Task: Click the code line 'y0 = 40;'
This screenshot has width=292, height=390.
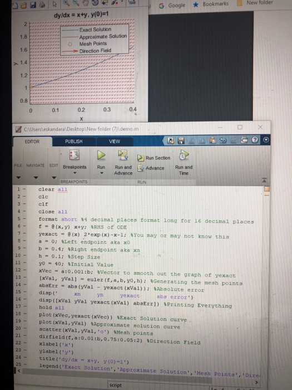Action: (x=76, y=265)
